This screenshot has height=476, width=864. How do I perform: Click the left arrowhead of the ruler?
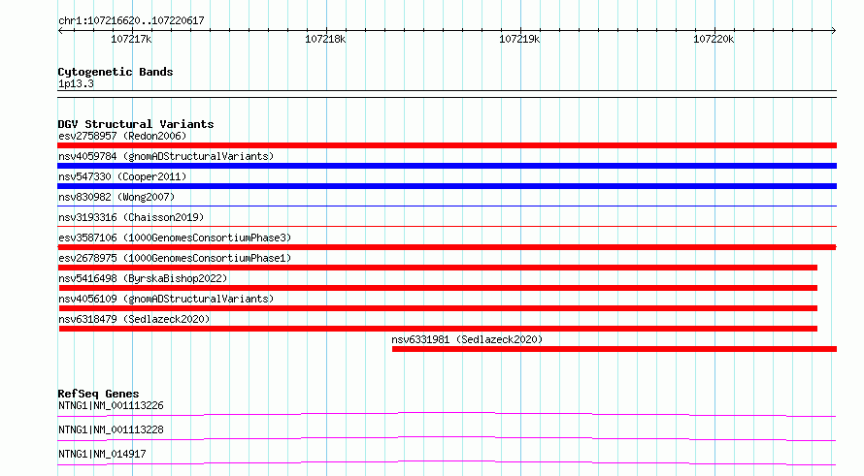pos(60,31)
